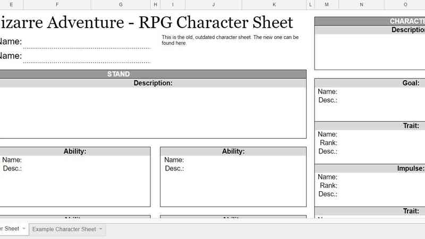Switch to the first Character Sheet tab
The width and height of the screenshot is (425, 239).
tap(10, 229)
